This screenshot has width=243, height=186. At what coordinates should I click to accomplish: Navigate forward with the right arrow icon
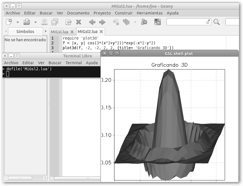pos(102,22)
